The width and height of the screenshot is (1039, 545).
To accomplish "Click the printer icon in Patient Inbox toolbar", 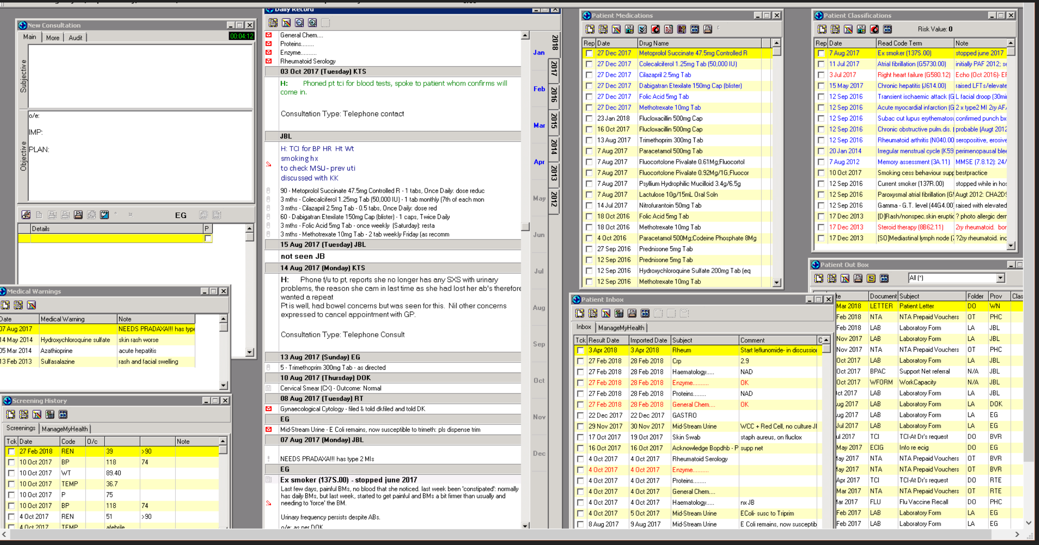I will [632, 313].
